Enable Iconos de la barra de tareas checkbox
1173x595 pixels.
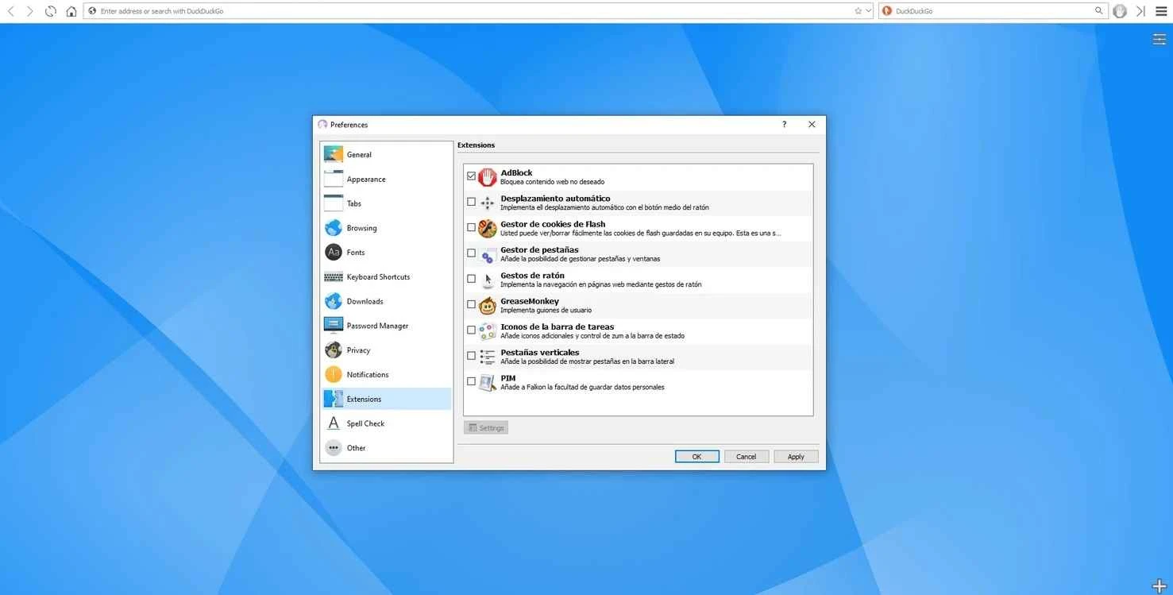click(471, 330)
